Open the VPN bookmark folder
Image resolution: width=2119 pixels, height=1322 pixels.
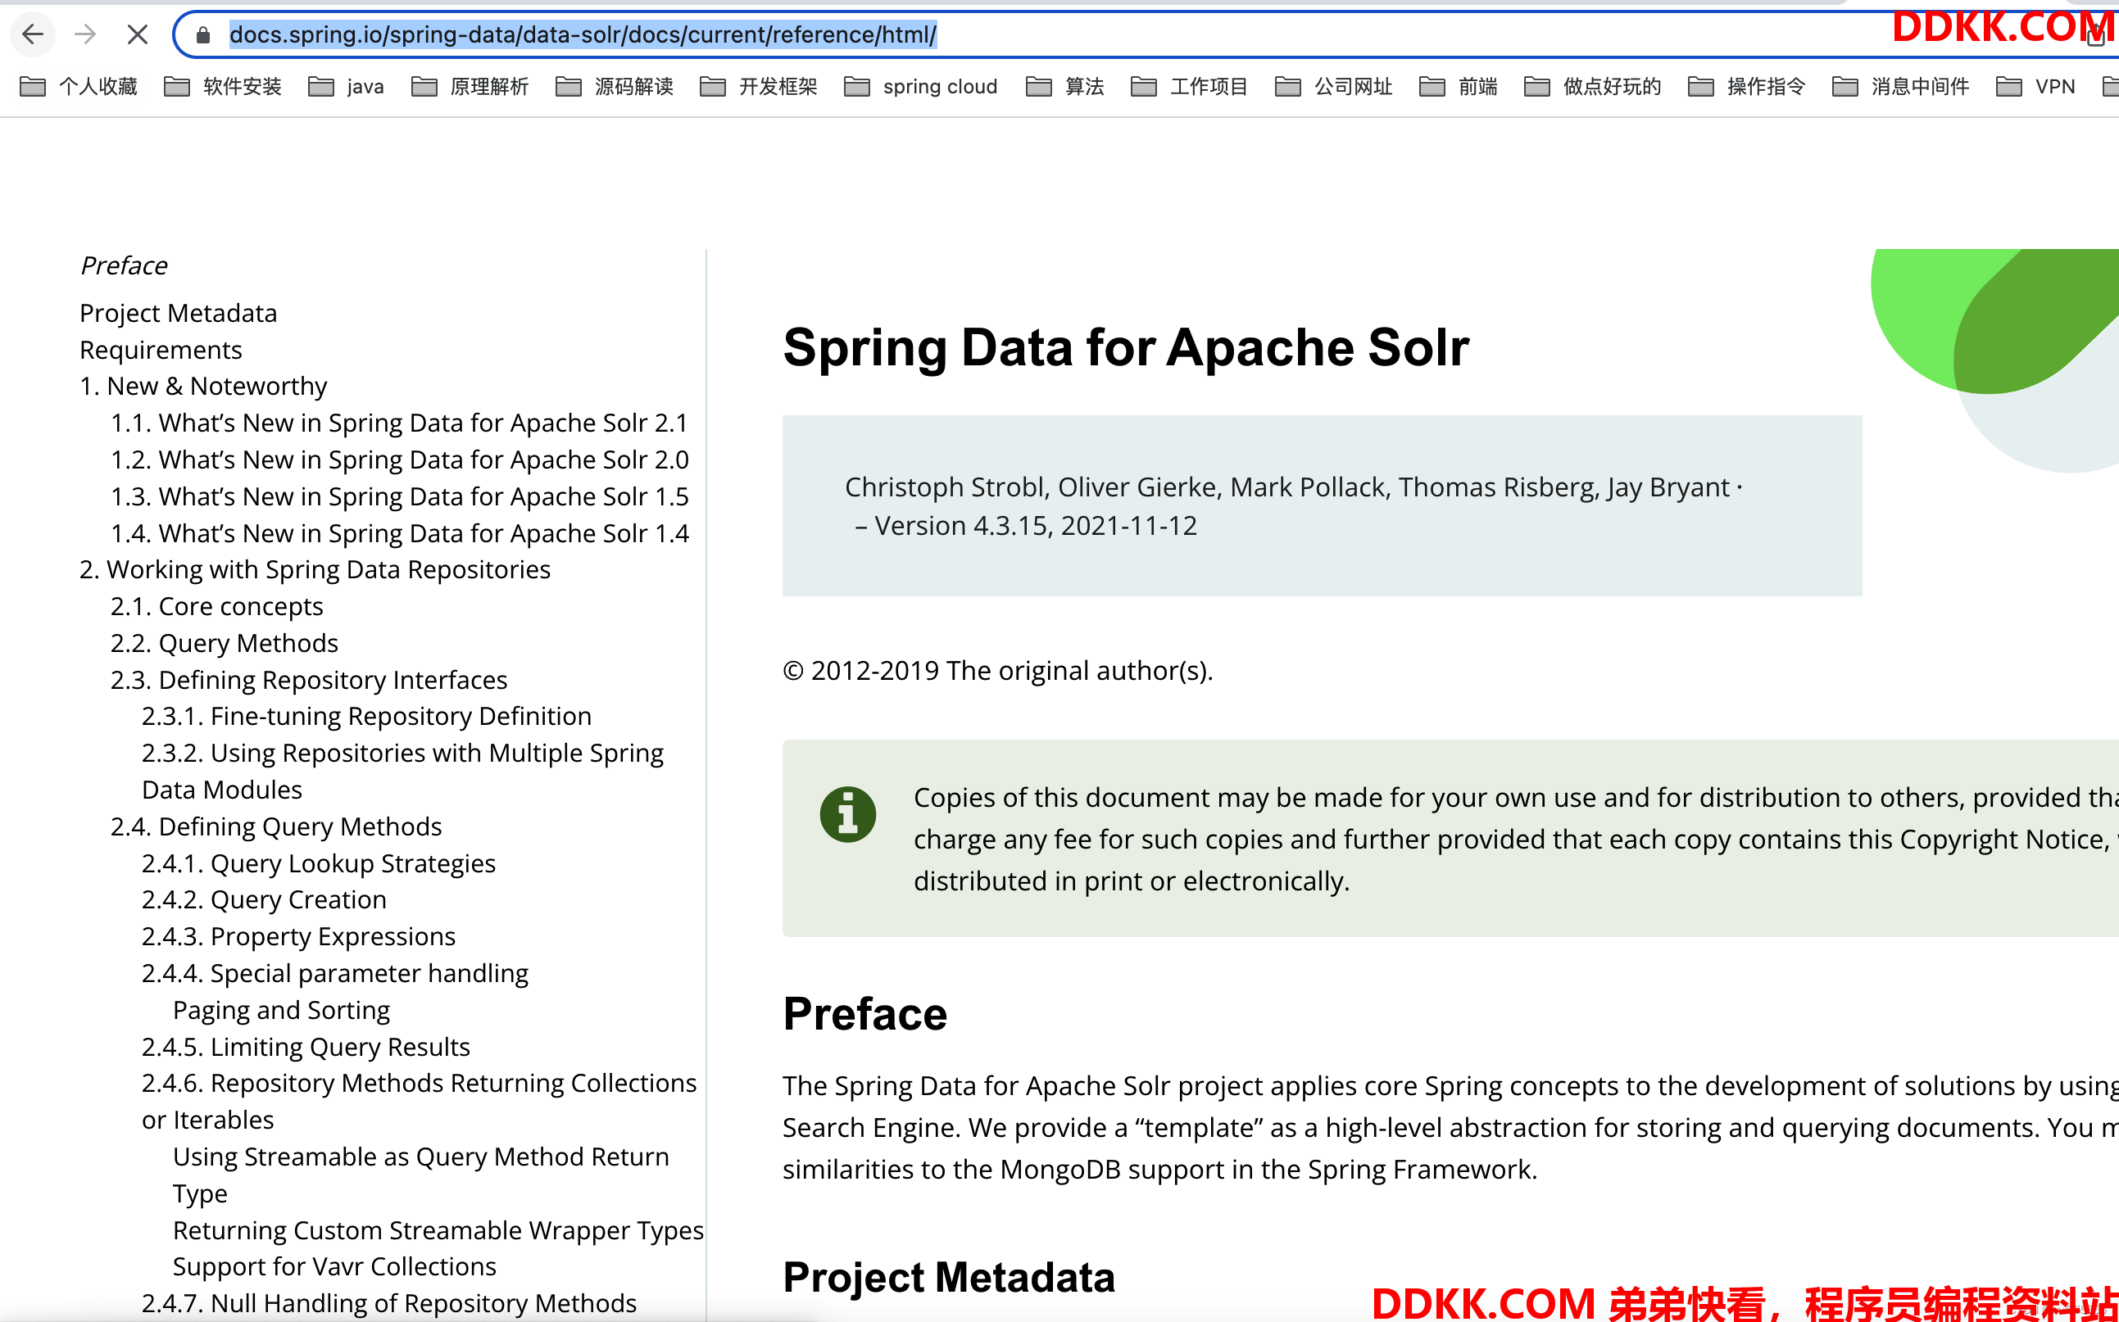(2036, 87)
